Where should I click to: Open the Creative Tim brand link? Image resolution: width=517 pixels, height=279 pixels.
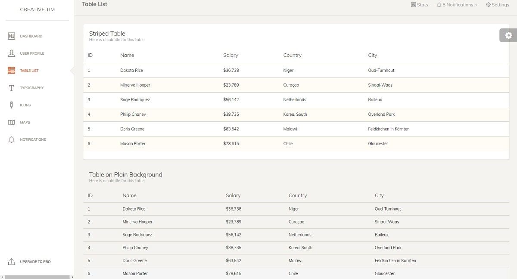pos(37,9)
